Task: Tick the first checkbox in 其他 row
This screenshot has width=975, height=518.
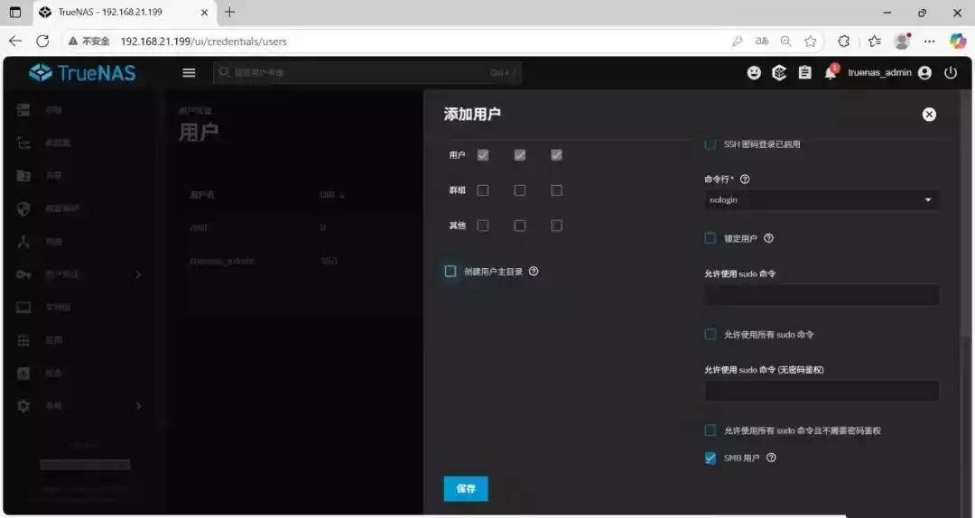Action: 482,225
